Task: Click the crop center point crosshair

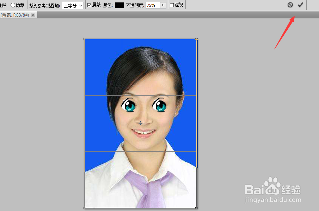Action: [141, 123]
